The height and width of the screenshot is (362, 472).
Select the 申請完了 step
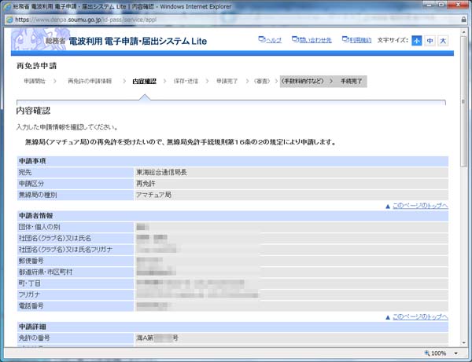click(x=227, y=81)
